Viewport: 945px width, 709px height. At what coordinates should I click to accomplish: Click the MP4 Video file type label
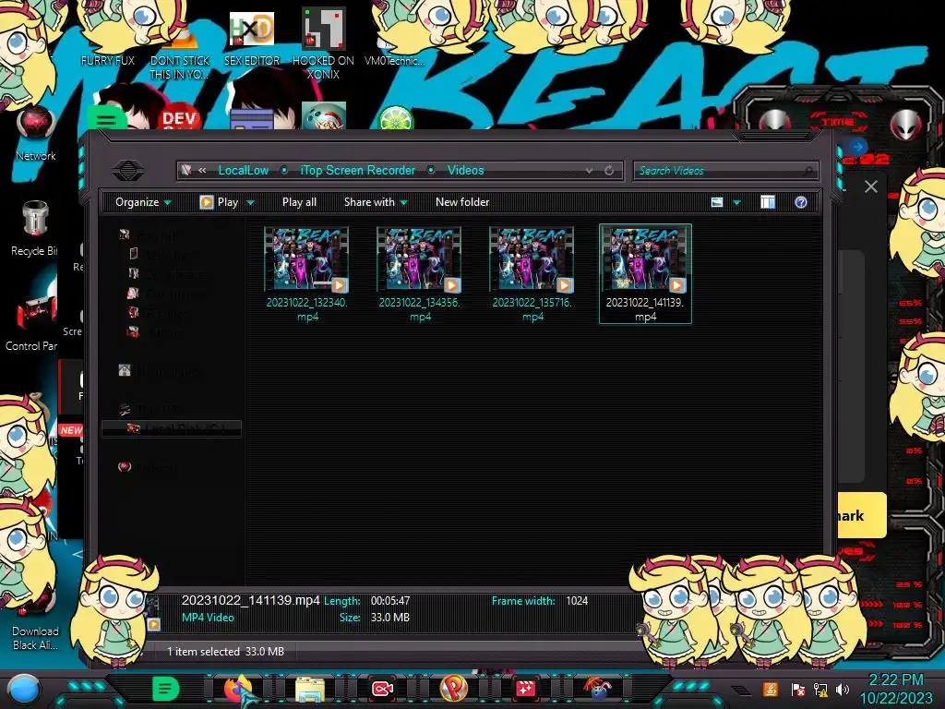(x=208, y=618)
